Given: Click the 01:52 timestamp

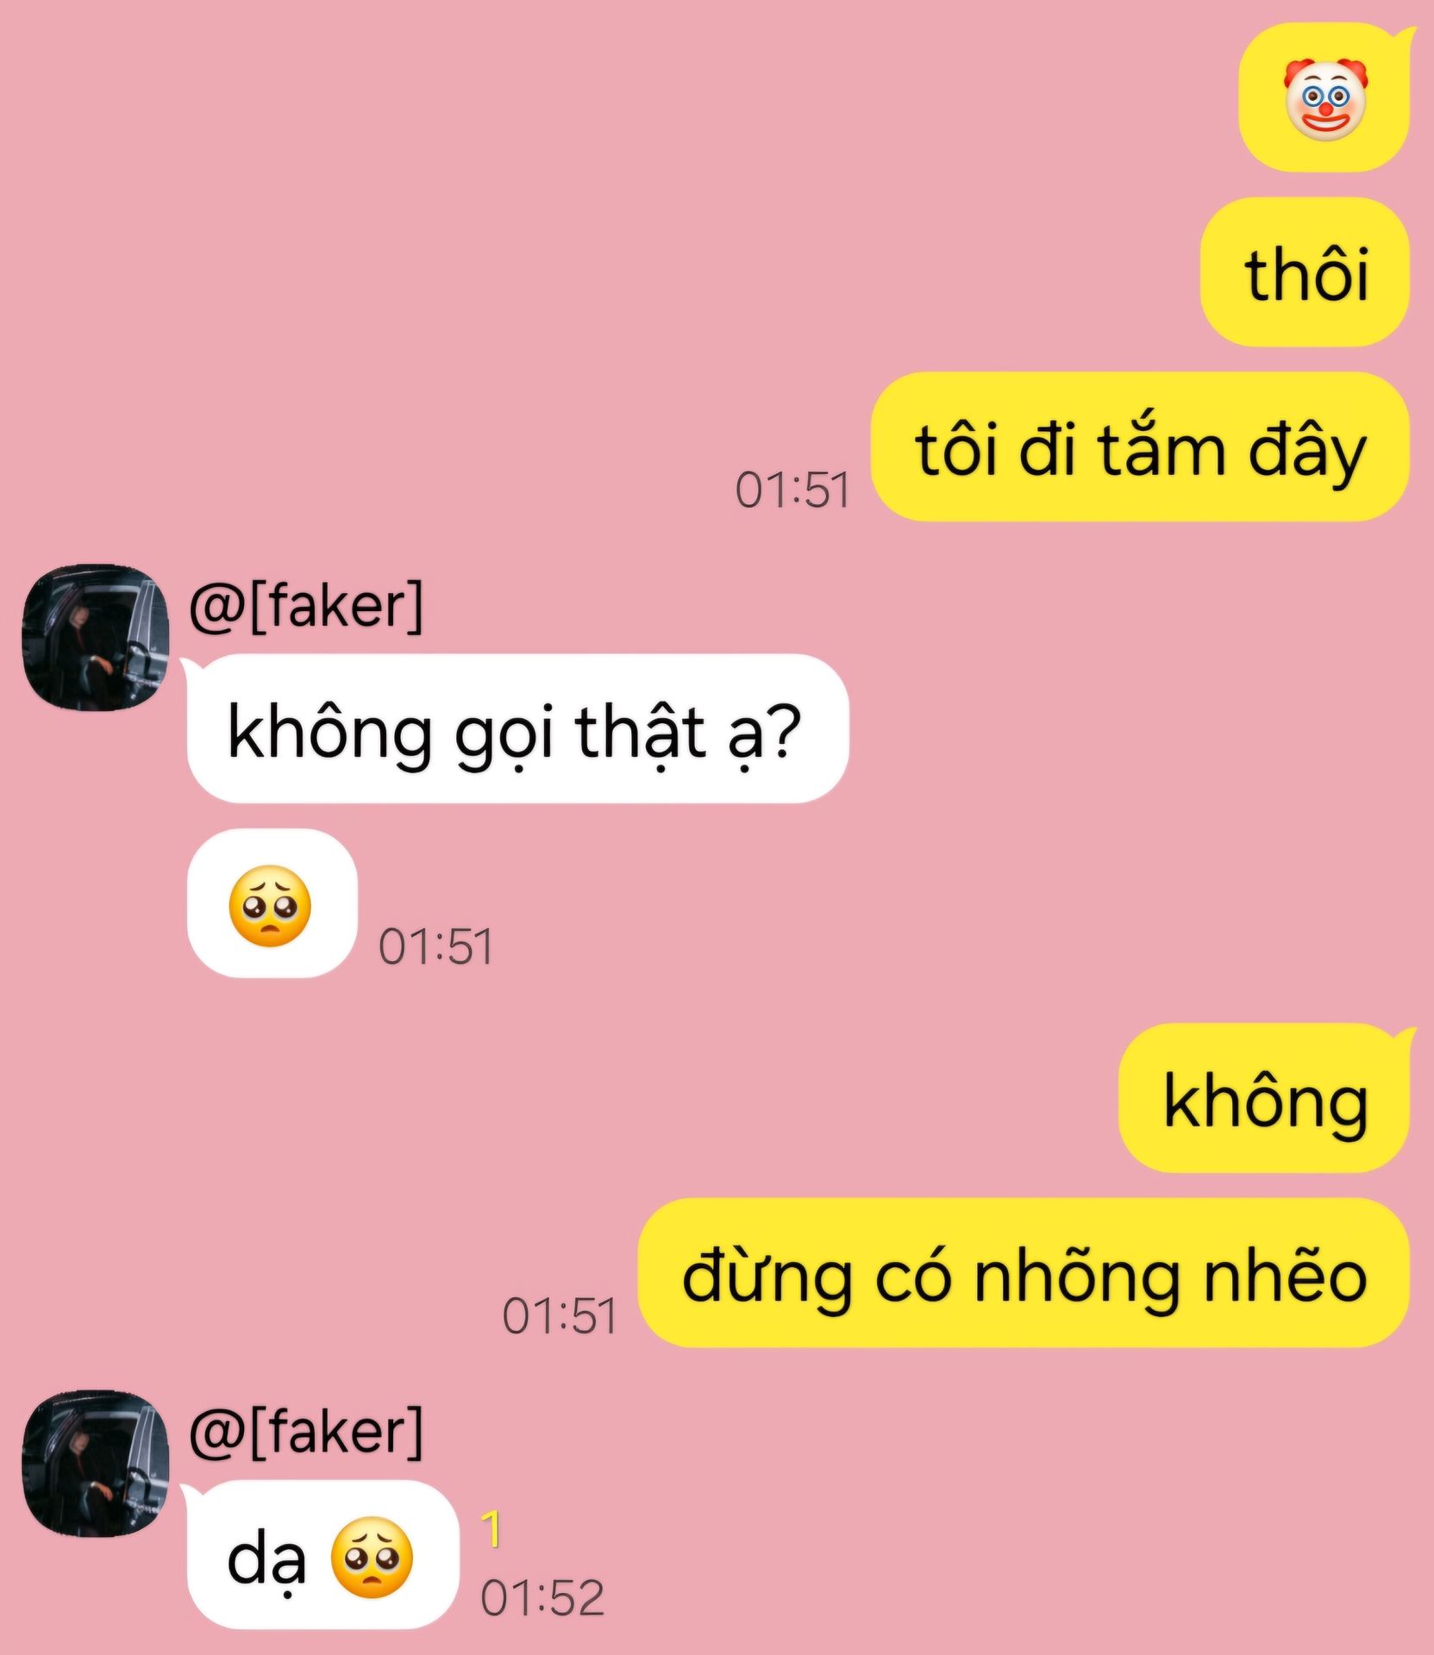Looking at the screenshot, I should 542,1598.
